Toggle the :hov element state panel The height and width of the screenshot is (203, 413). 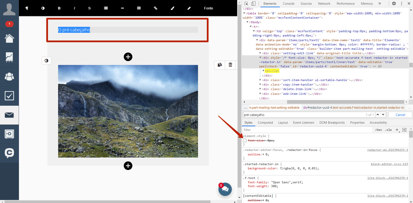pyautogui.click(x=379, y=130)
